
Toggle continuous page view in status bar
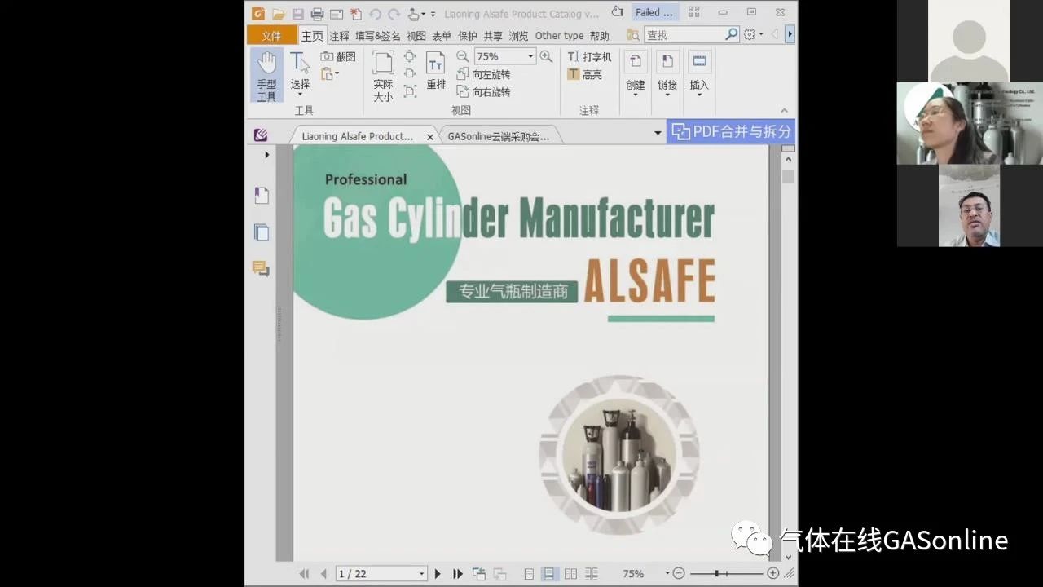pos(549,574)
